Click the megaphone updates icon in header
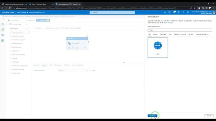This screenshot has width=216, height=121. [x=165, y=12]
